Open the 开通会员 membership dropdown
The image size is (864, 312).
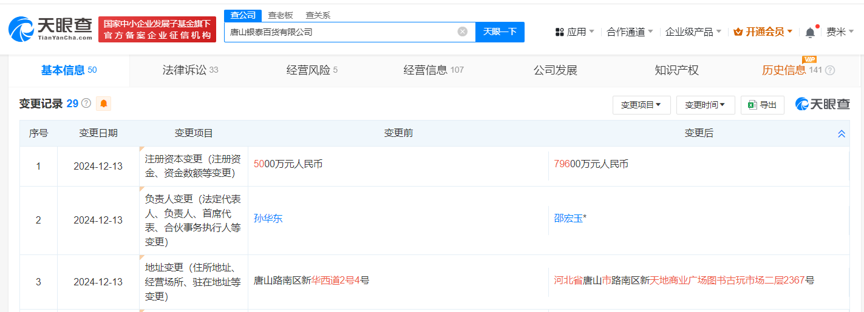pyautogui.click(x=763, y=32)
